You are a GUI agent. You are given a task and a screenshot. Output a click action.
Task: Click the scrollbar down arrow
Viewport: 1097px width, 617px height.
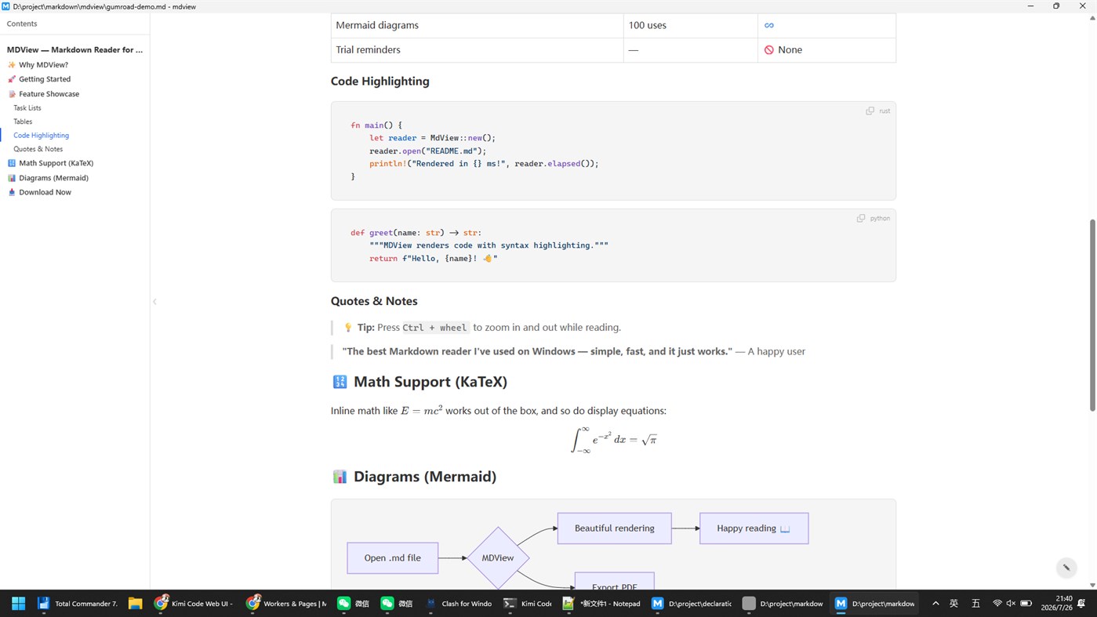point(1092,585)
